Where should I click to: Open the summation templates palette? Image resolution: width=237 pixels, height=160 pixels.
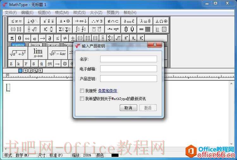point(64,29)
